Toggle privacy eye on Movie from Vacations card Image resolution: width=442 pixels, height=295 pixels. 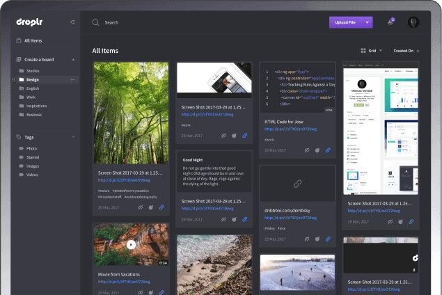(141, 292)
